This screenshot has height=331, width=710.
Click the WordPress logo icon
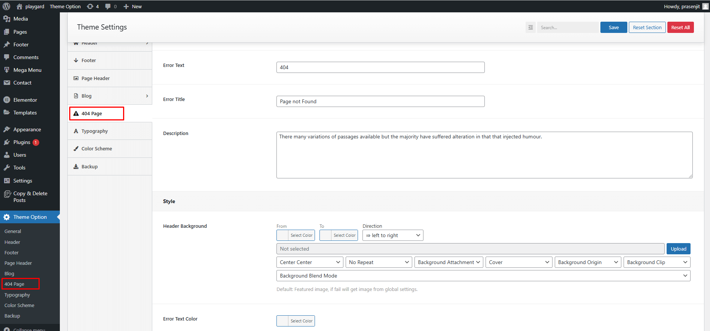click(6, 6)
